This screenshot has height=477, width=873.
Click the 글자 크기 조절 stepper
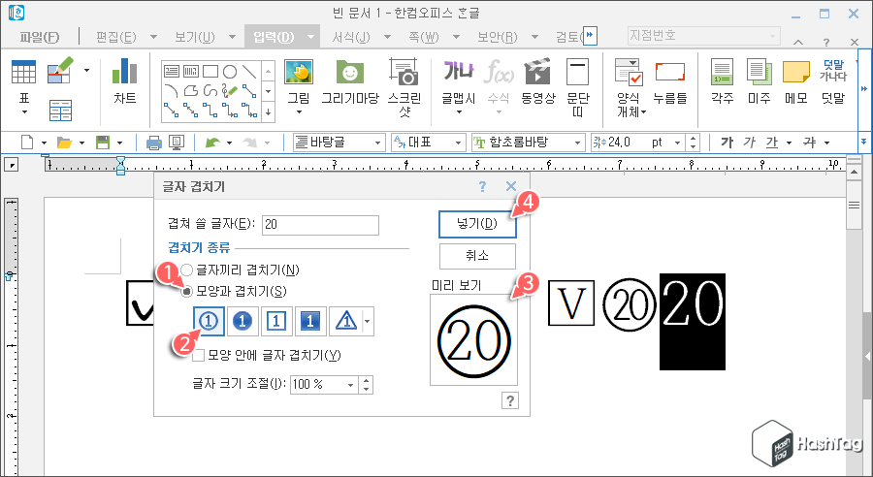[367, 385]
